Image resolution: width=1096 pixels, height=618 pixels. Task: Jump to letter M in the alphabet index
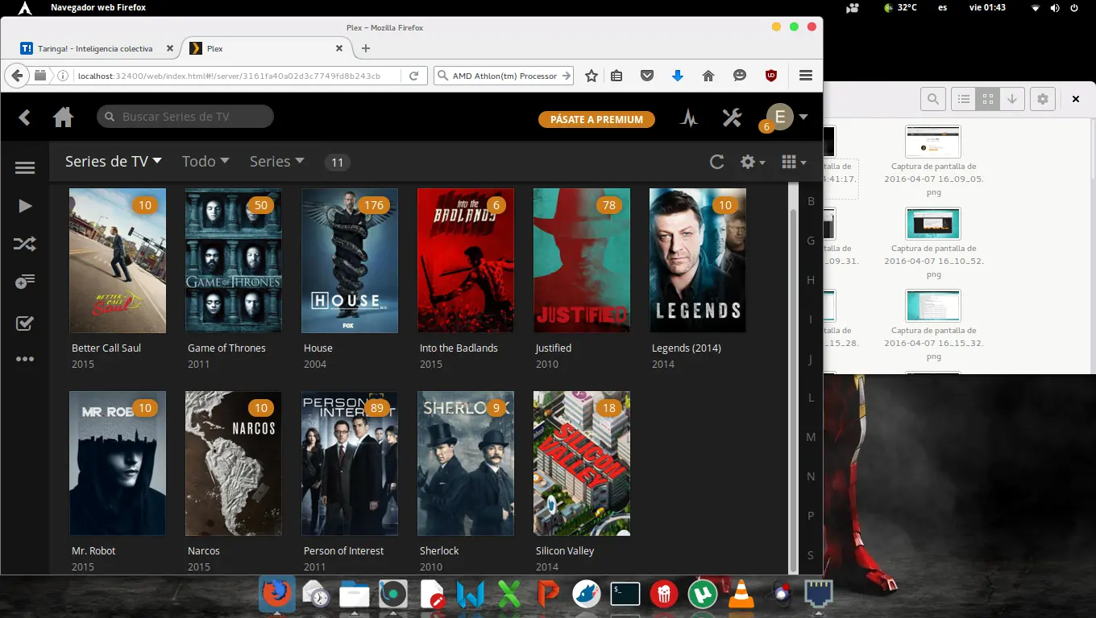[x=811, y=437]
